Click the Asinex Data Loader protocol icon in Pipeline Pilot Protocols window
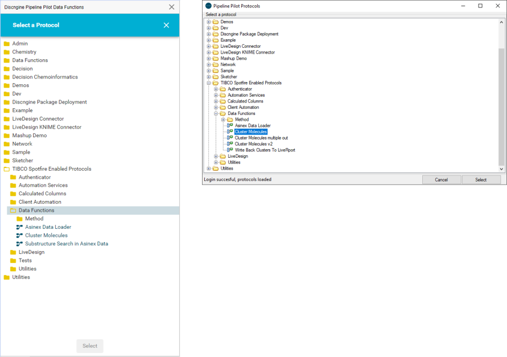This screenshot has width=507, height=357. pyautogui.click(x=230, y=125)
